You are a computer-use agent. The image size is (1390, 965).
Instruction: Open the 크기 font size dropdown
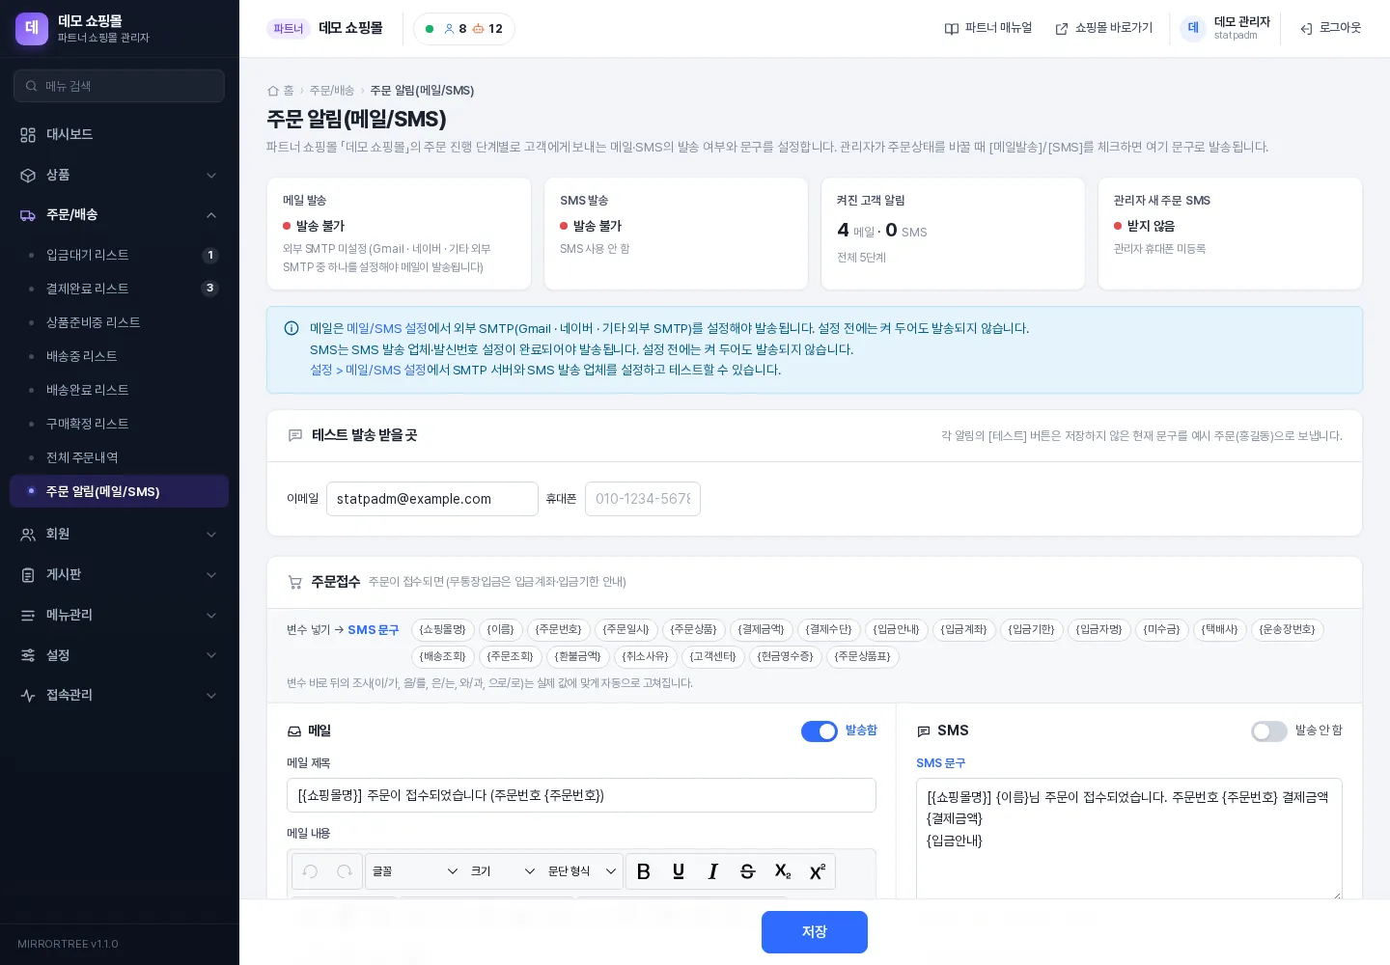(x=502, y=871)
